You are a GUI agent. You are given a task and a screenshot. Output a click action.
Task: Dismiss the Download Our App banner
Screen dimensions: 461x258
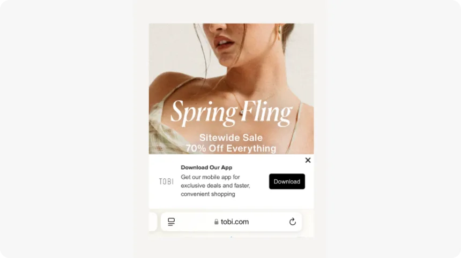tap(308, 160)
